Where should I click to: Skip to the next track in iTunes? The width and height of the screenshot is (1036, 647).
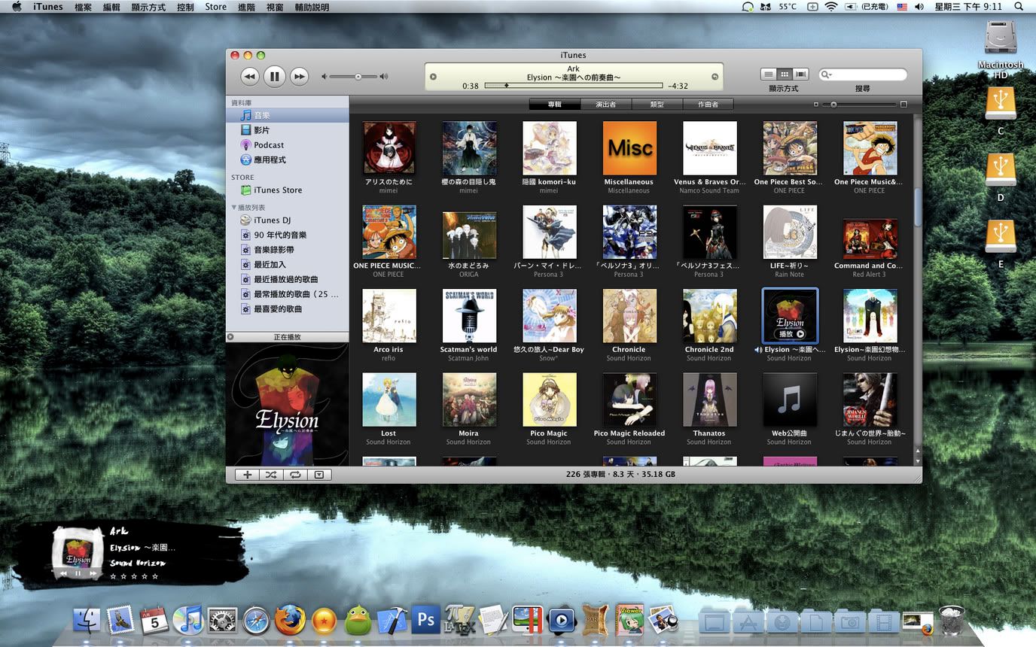(x=299, y=76)
